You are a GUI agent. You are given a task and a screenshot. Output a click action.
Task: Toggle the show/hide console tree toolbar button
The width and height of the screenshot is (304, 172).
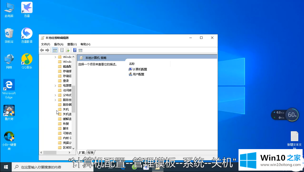point(55,50)
